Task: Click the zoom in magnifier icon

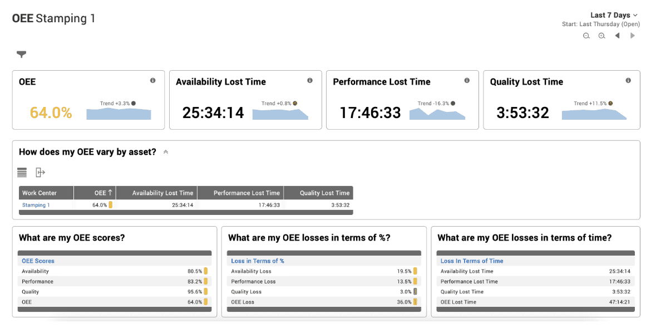Action: click(x=602, y=36)
